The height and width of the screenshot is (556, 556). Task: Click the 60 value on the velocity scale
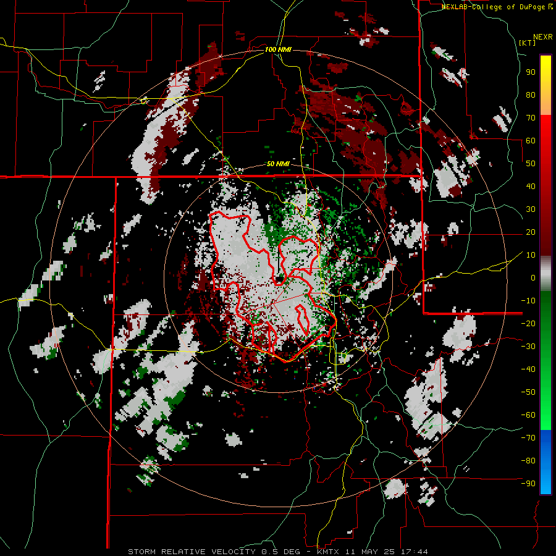531,140
